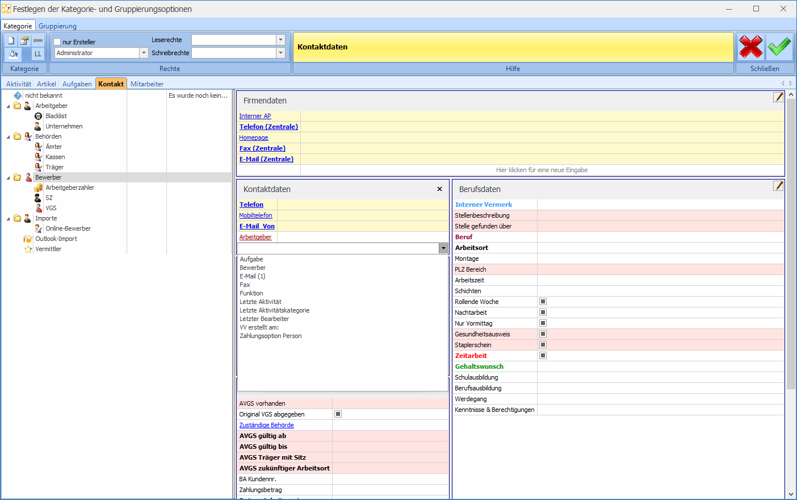Click the Arbeitgeber folder icon

point(18,106)
